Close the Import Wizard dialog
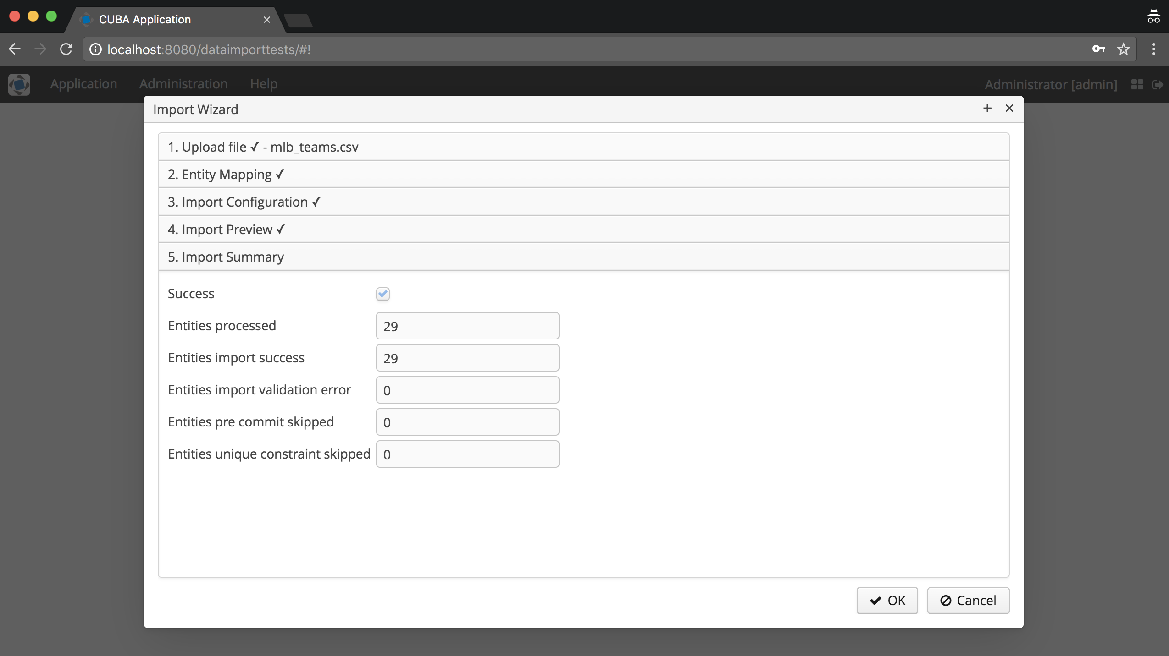The image size is (1169, 656). [1009, 108]
